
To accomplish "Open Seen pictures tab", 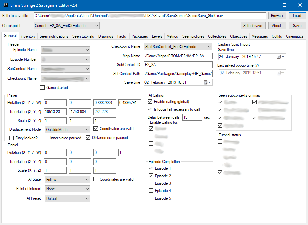I will pos(193,36).
